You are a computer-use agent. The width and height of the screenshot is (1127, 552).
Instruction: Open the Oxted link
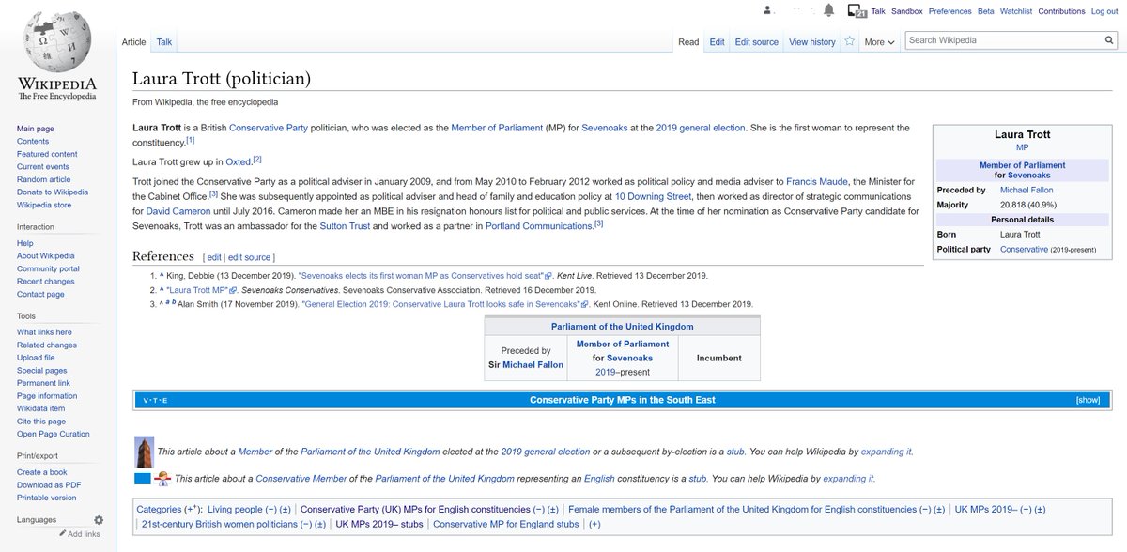(x=239, y=162)
